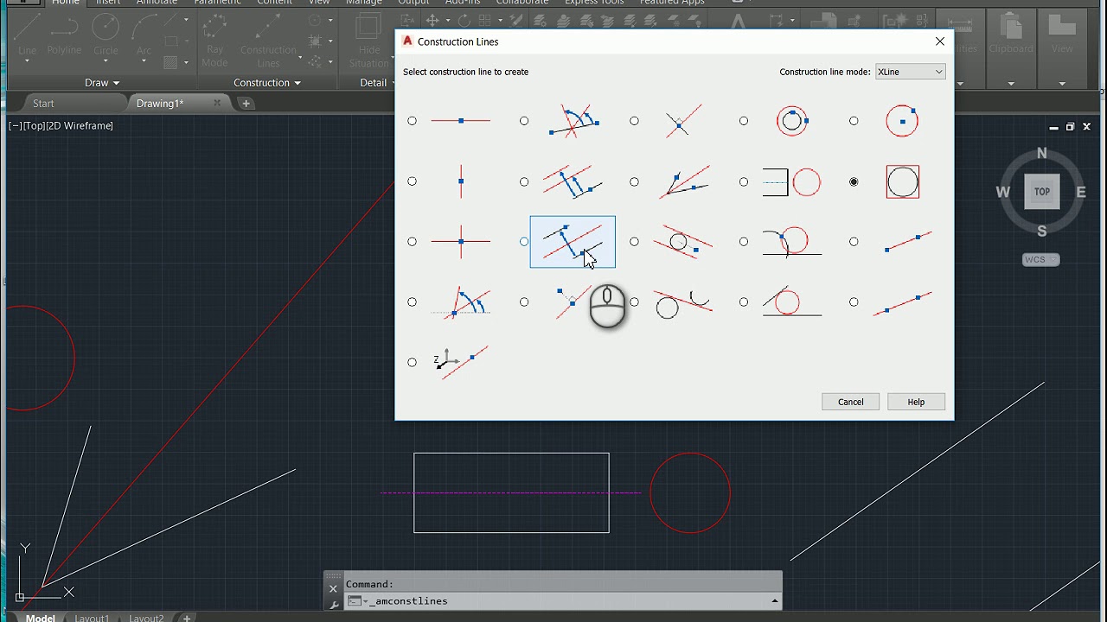Click the Cancel button in Construction Lines dialog

tap(851, 402)
